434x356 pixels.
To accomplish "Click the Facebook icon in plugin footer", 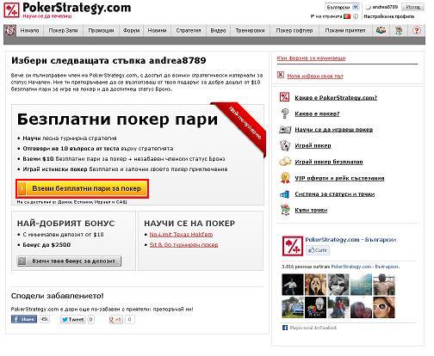I will click(285, 328).
